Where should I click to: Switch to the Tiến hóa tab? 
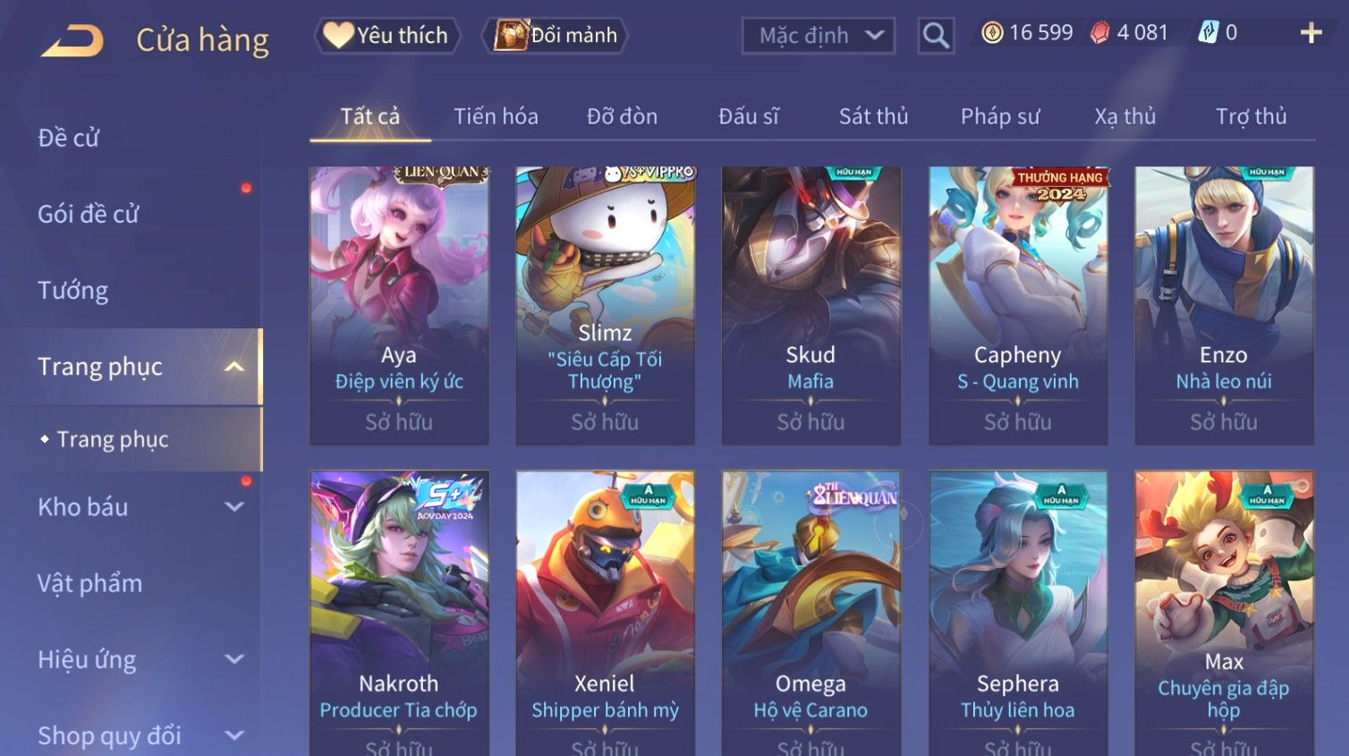coord(496,116)
